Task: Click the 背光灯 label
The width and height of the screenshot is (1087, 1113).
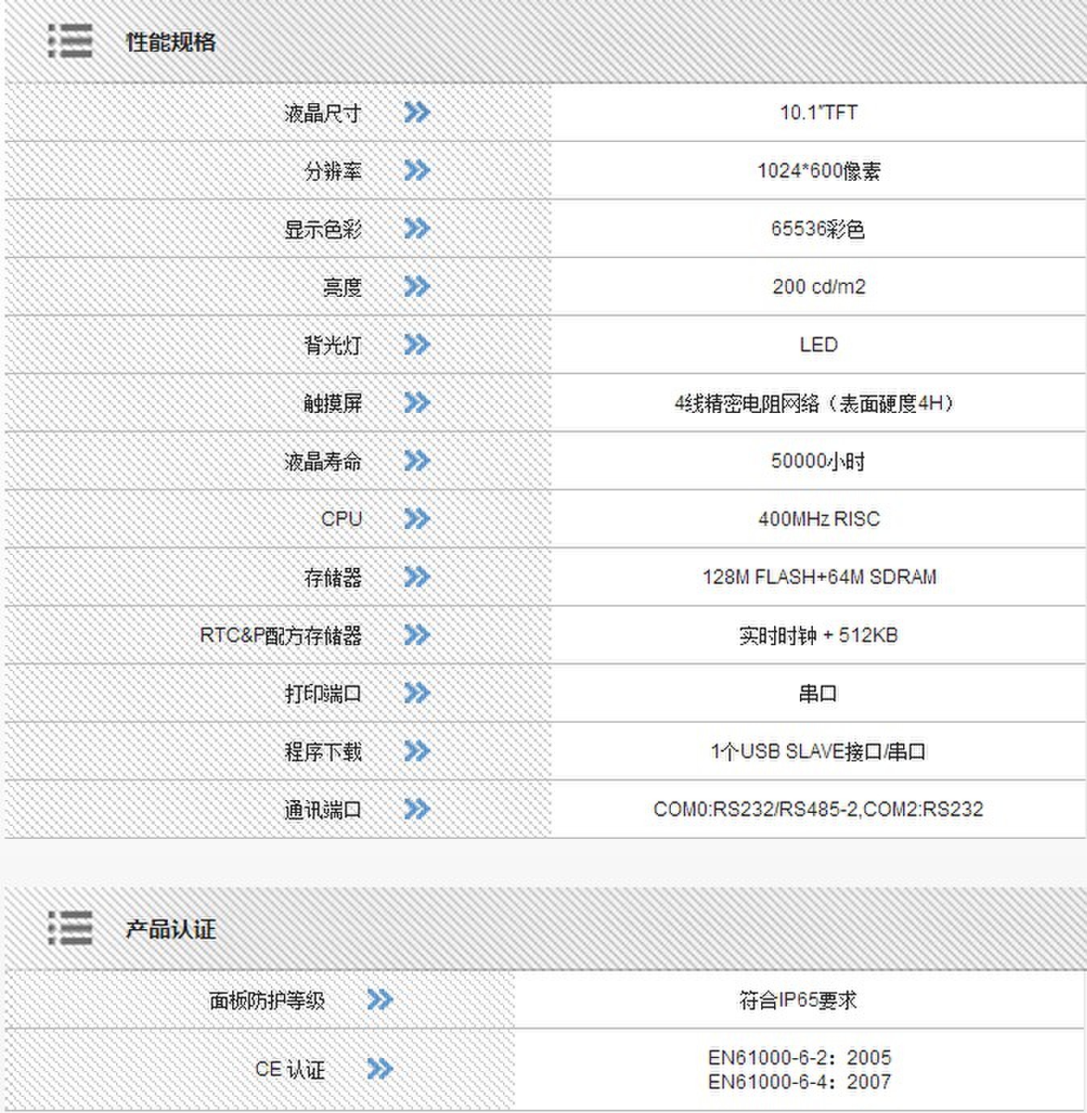Action: pos(333,345)
